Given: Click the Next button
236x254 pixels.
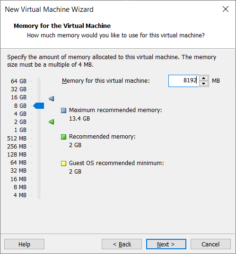Looking at the screenshot, I should coord(166,244).
